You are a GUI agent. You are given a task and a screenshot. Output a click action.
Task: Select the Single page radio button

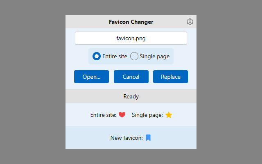134,56
